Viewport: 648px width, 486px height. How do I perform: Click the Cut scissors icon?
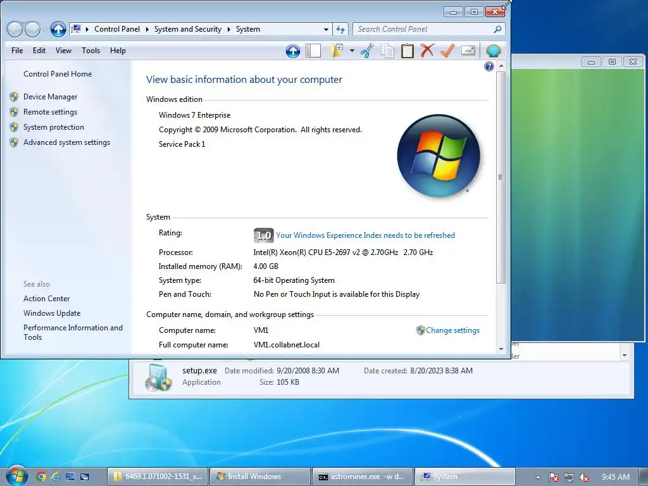[367, 51]
